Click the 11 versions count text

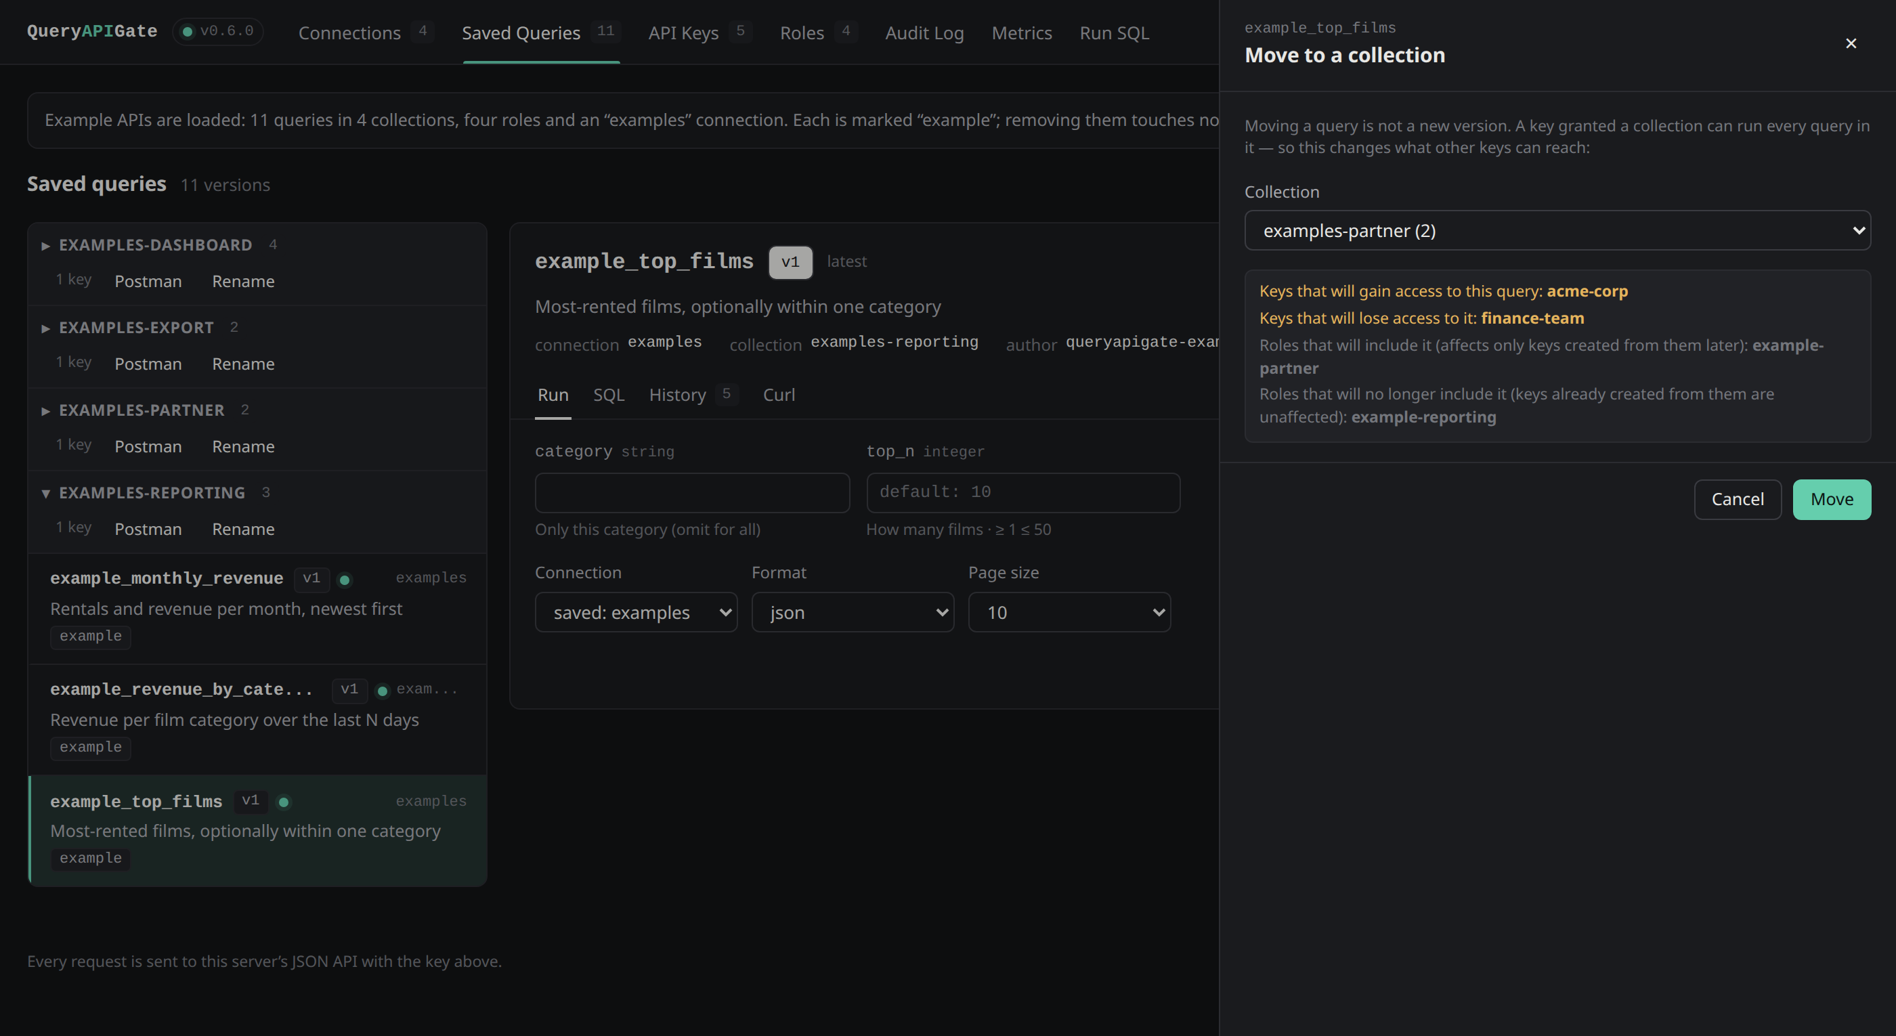225,185
